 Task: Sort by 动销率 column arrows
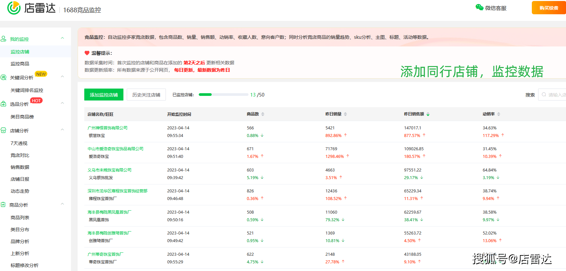click(499, 114)
